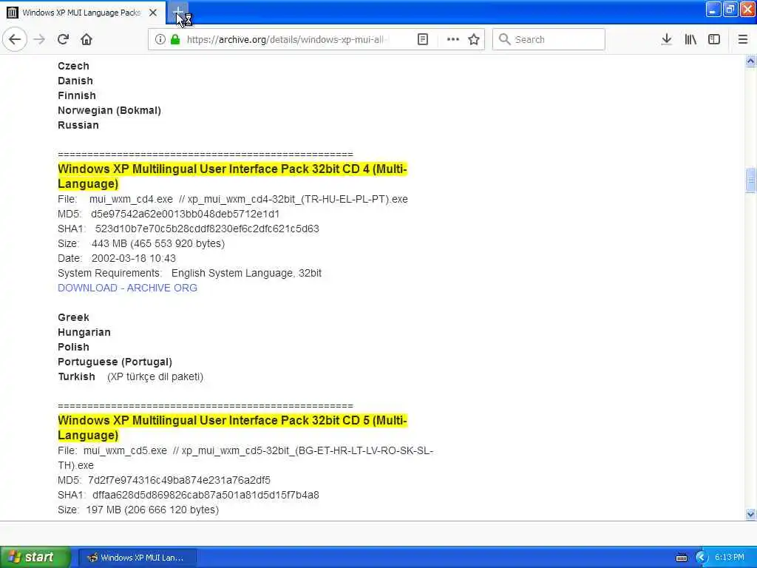This screenshot has width=757, height=568.
Task: Click the Portuguese (Portugal) entry
Action: pyautogui.click(x=115, y=362)
